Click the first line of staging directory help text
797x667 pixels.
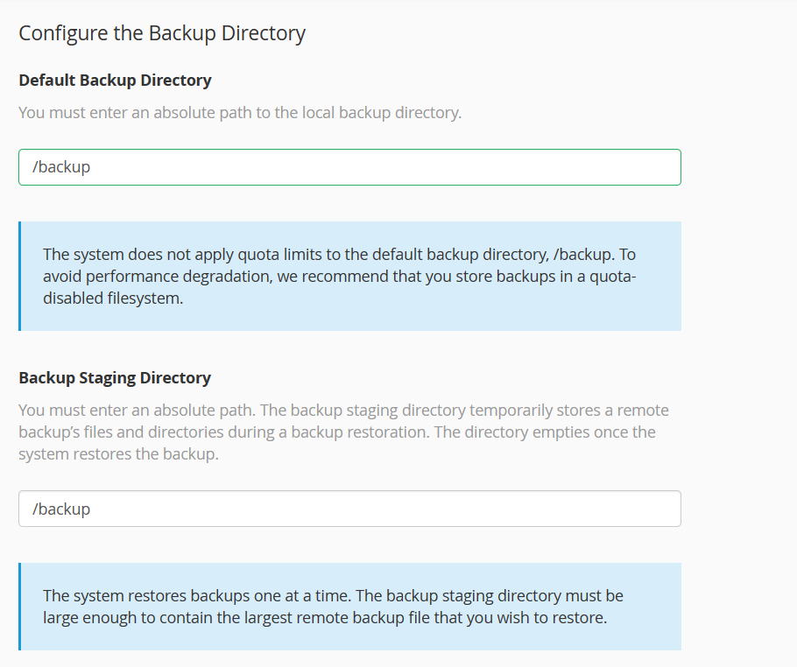pos(343,411)
